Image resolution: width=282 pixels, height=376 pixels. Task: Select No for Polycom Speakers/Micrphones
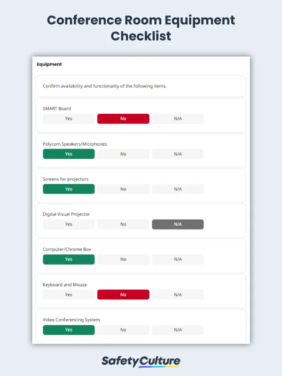click(x=123, y=154)
